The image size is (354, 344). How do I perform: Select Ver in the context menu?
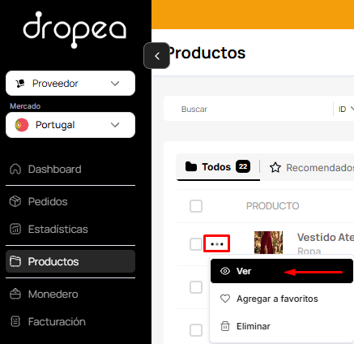pyautogui.click(x=282, y=271)
